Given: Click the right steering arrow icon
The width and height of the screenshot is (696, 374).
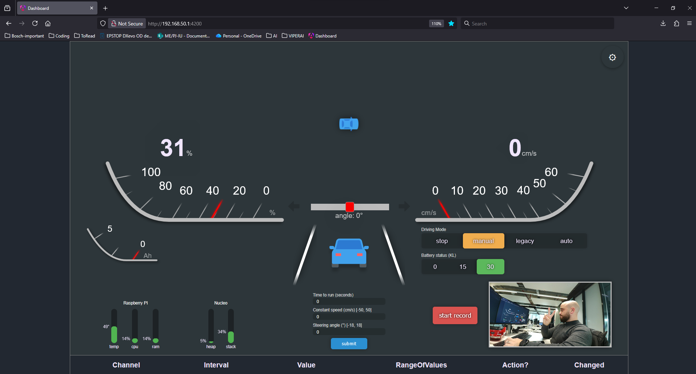Looking at the screenshot, I should point(404,207).
